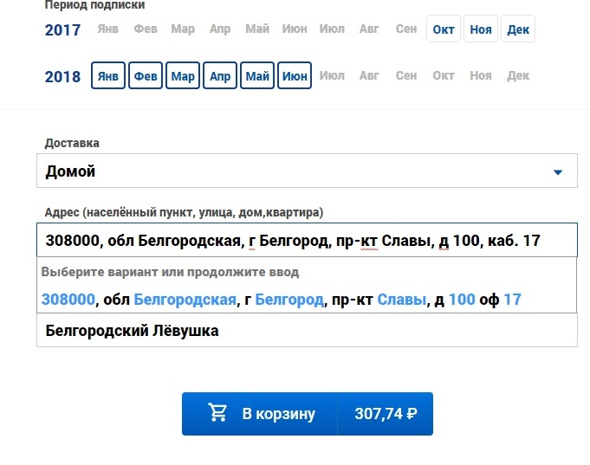Open the Доставка dropdown showing Домой
590x465 pixels.
(307, 171)
